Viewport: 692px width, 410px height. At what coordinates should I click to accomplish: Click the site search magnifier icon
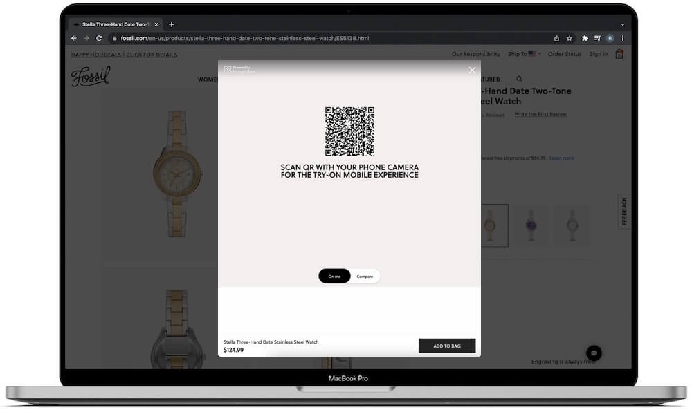tap(520, 79)
